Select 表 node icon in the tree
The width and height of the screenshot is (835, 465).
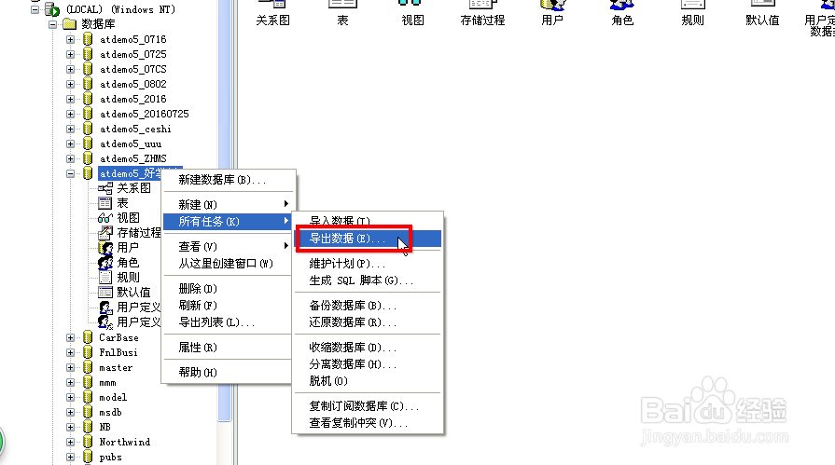tap(104, 203)
